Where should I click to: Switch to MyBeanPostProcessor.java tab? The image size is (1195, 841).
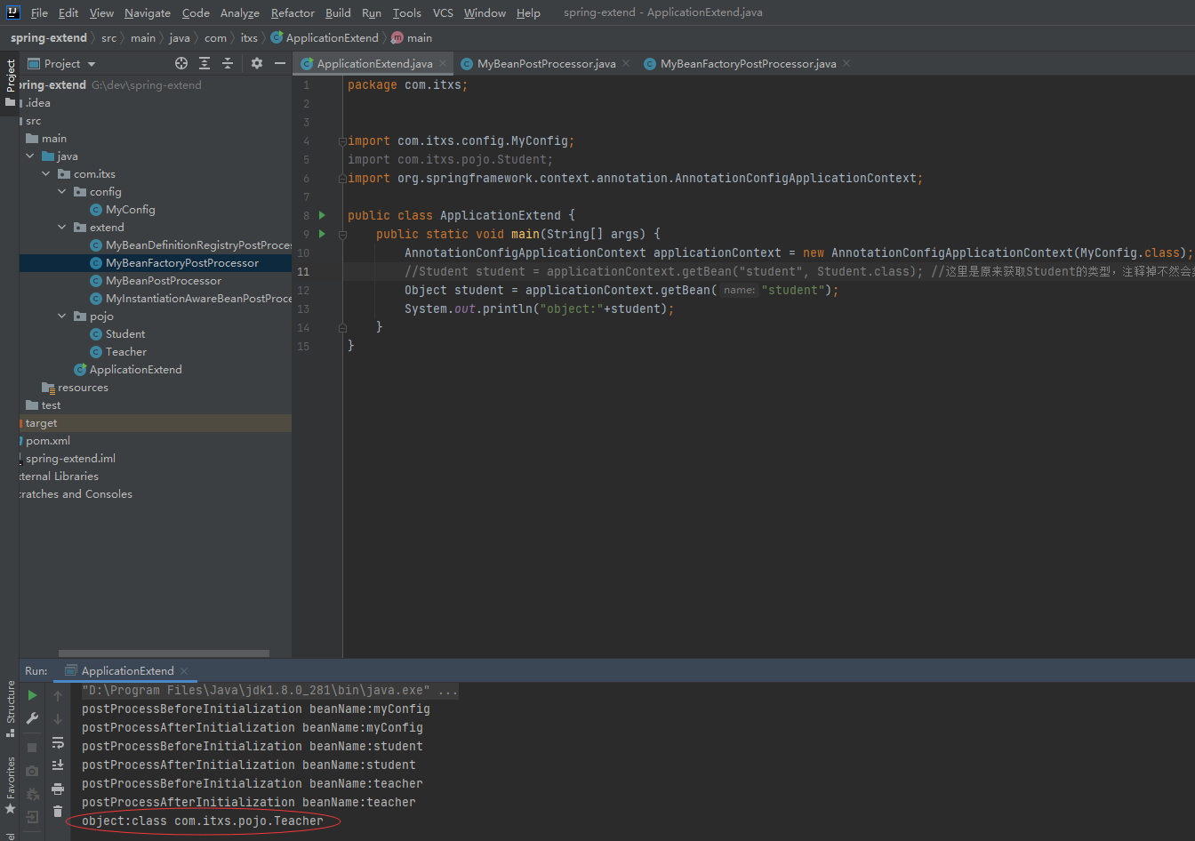point(546,64)
